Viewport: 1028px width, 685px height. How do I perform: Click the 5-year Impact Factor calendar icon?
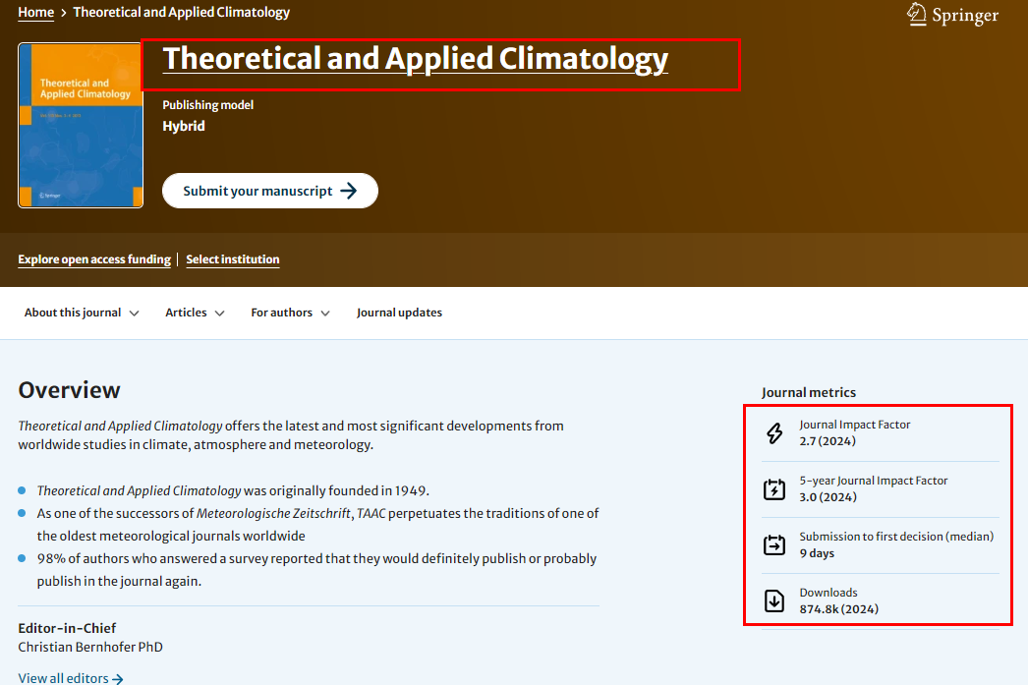[x=774, y=489]
